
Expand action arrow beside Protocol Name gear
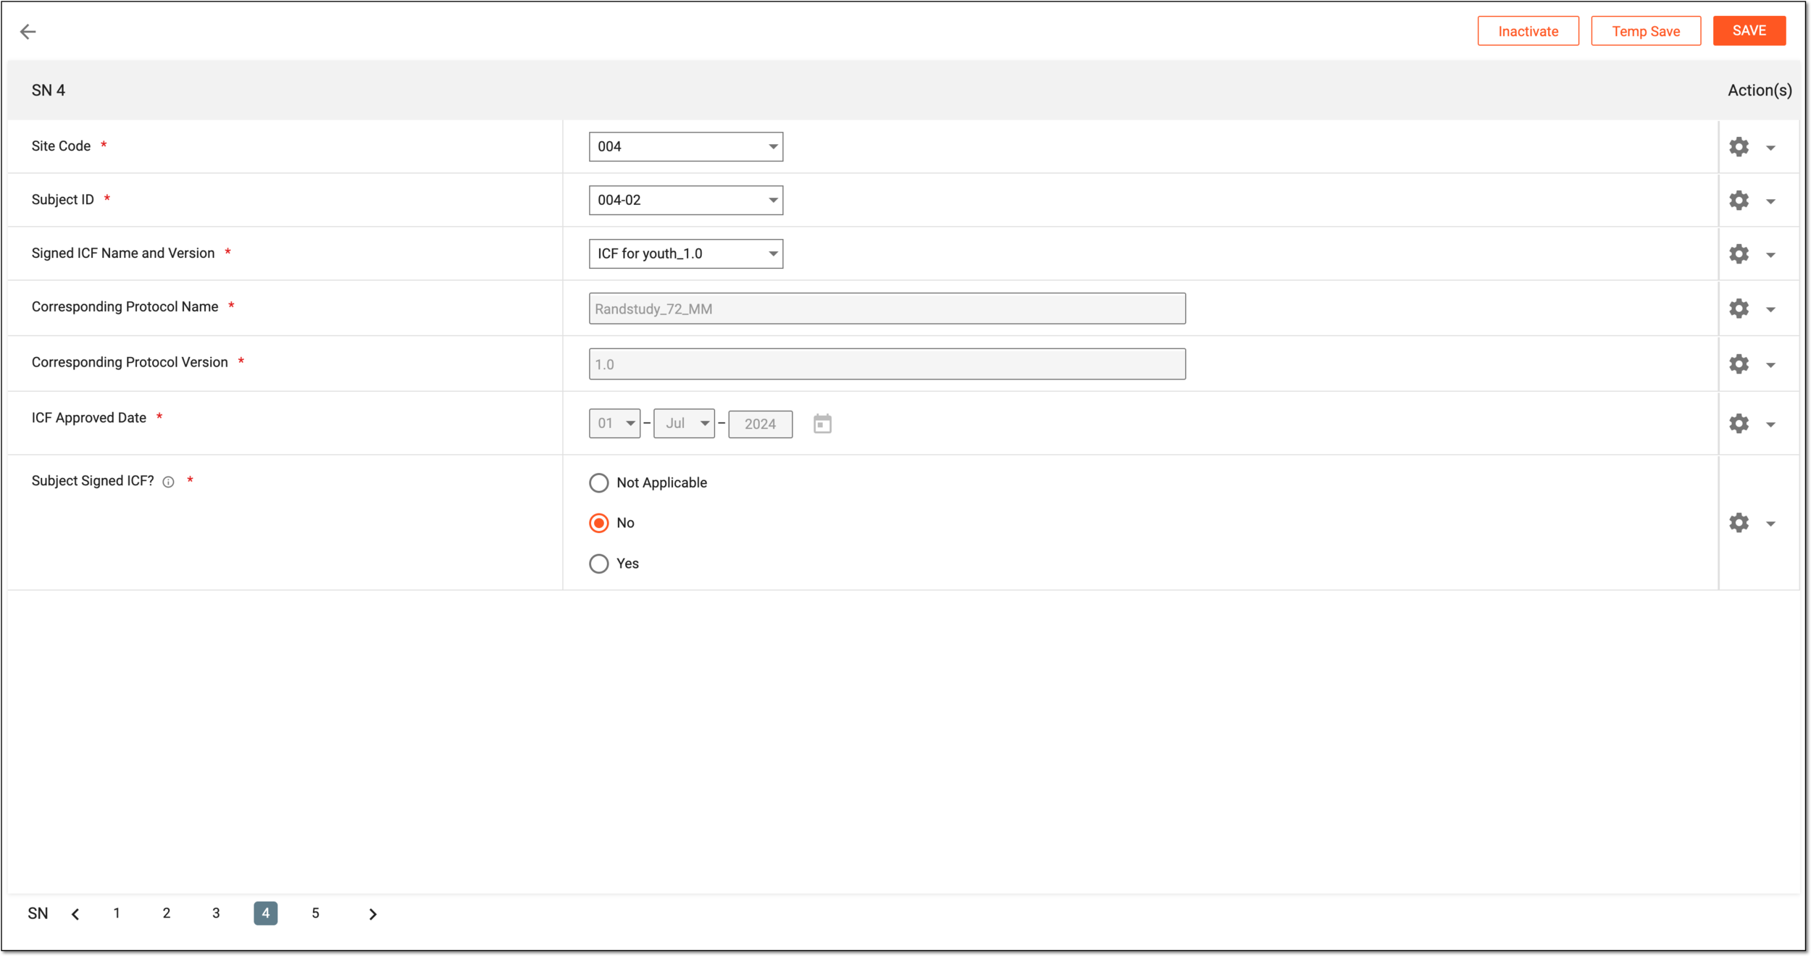1770,309
